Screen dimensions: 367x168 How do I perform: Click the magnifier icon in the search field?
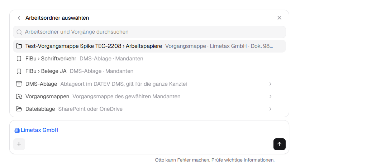pos(19,32)
